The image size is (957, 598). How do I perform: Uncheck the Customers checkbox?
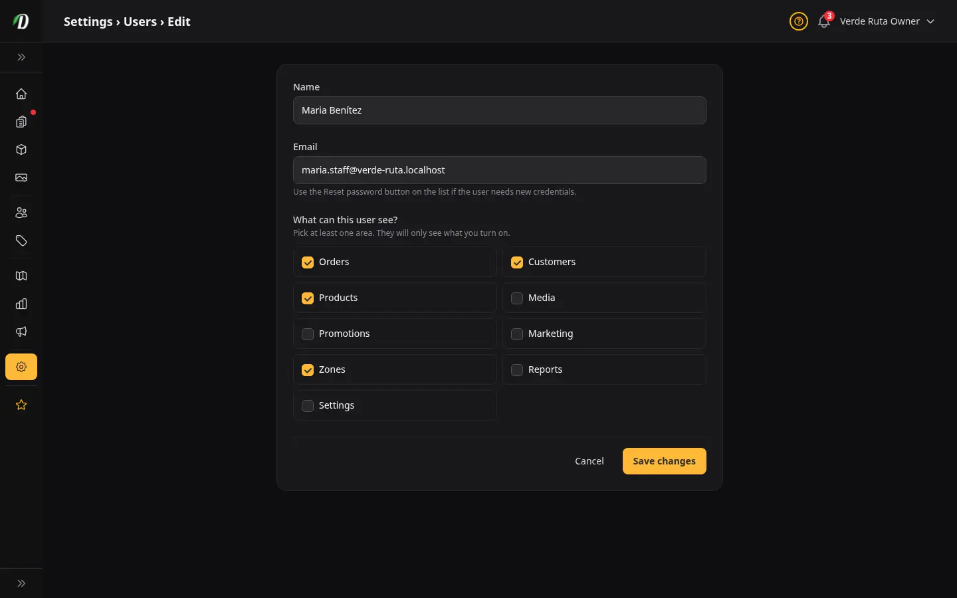pos(517,262)
